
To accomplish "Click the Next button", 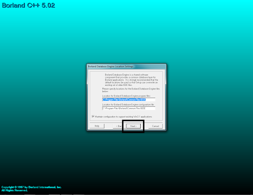I will click(134, 126).
